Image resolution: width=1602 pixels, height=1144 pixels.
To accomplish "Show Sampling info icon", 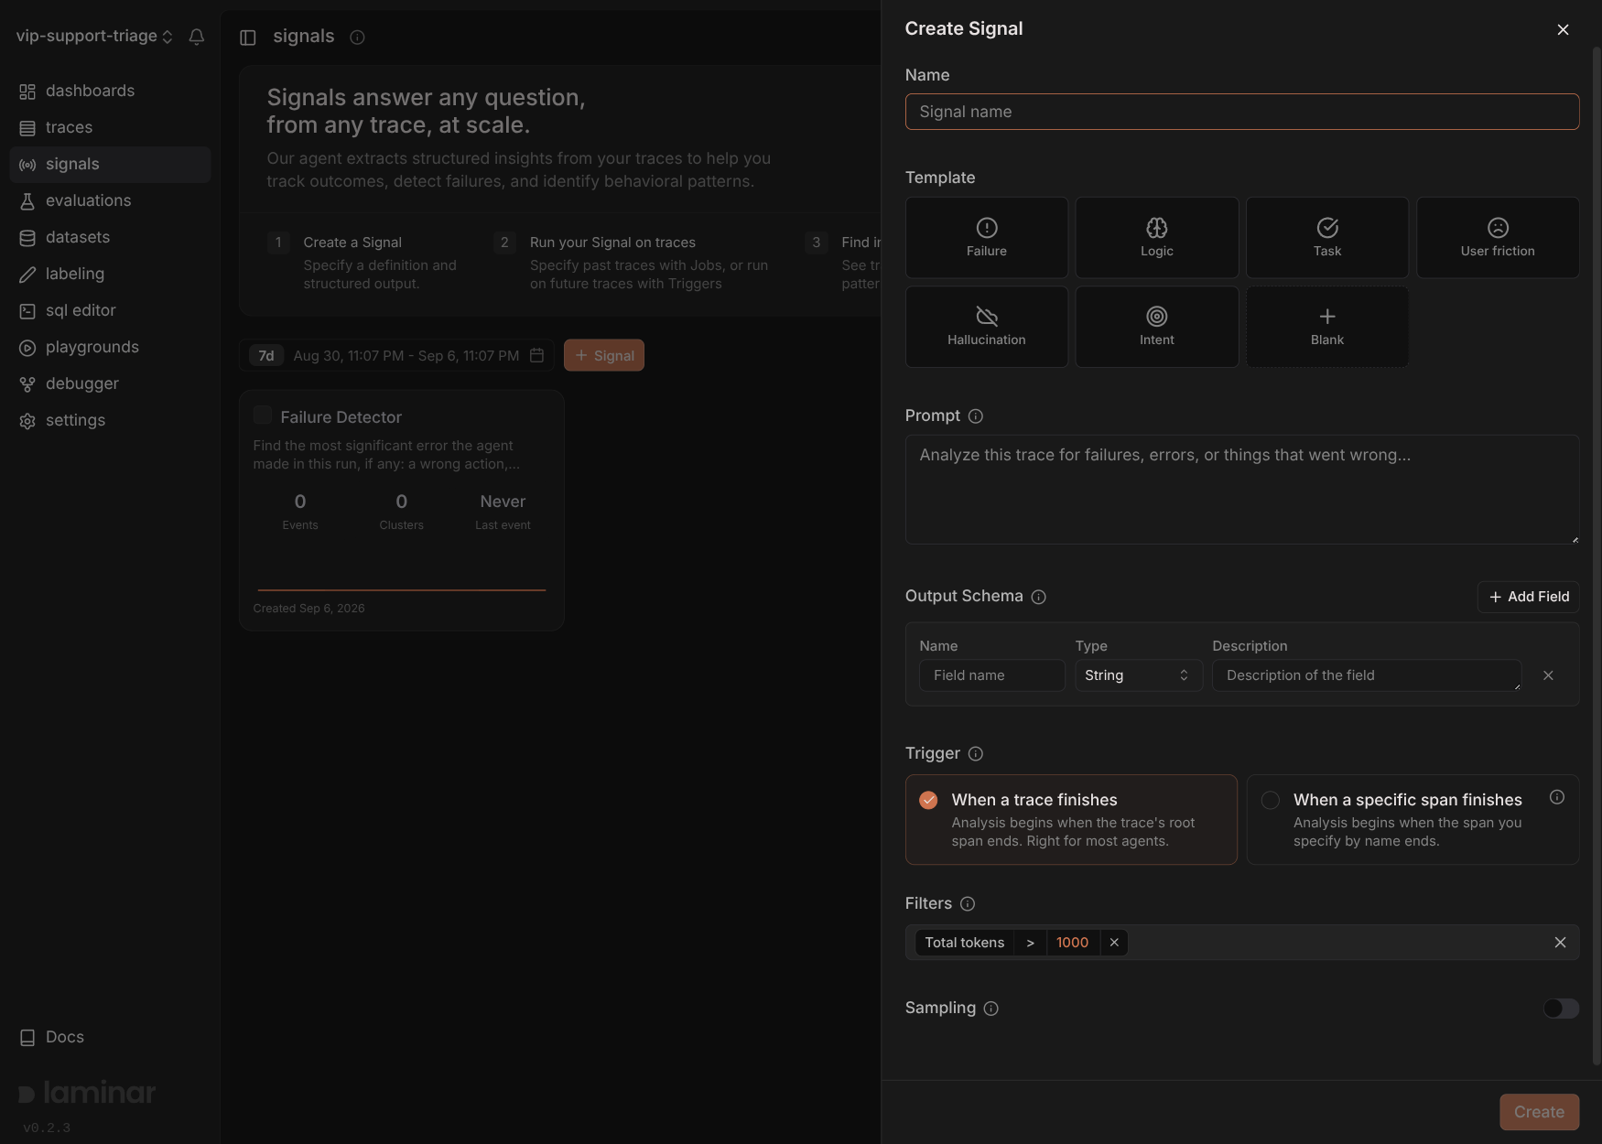I will (x=990, y=1009).
